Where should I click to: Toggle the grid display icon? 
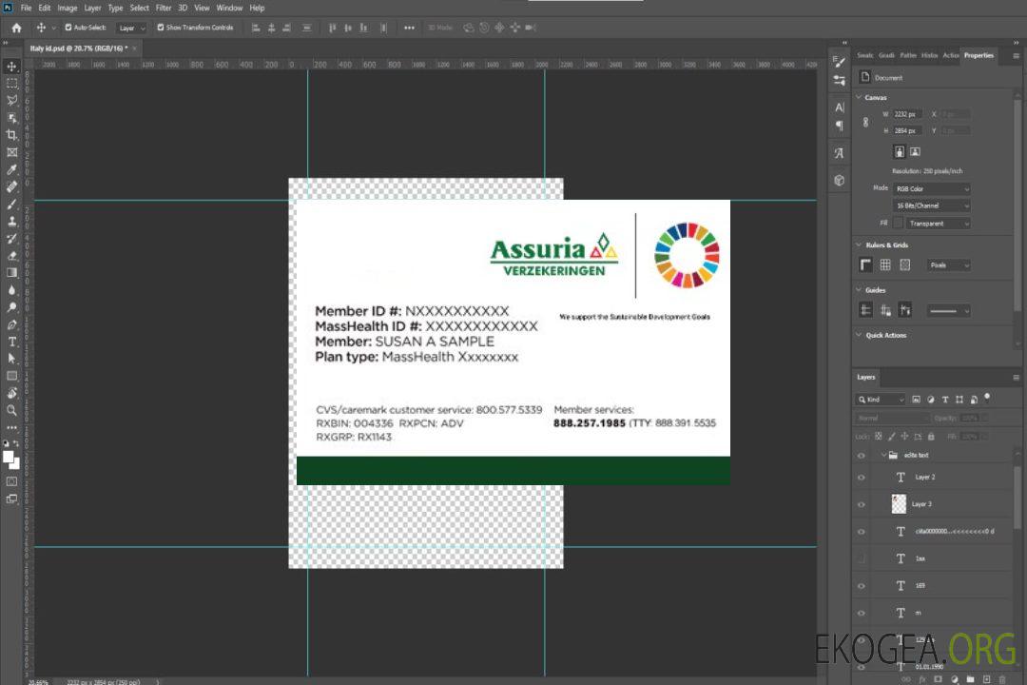[885, 264]
